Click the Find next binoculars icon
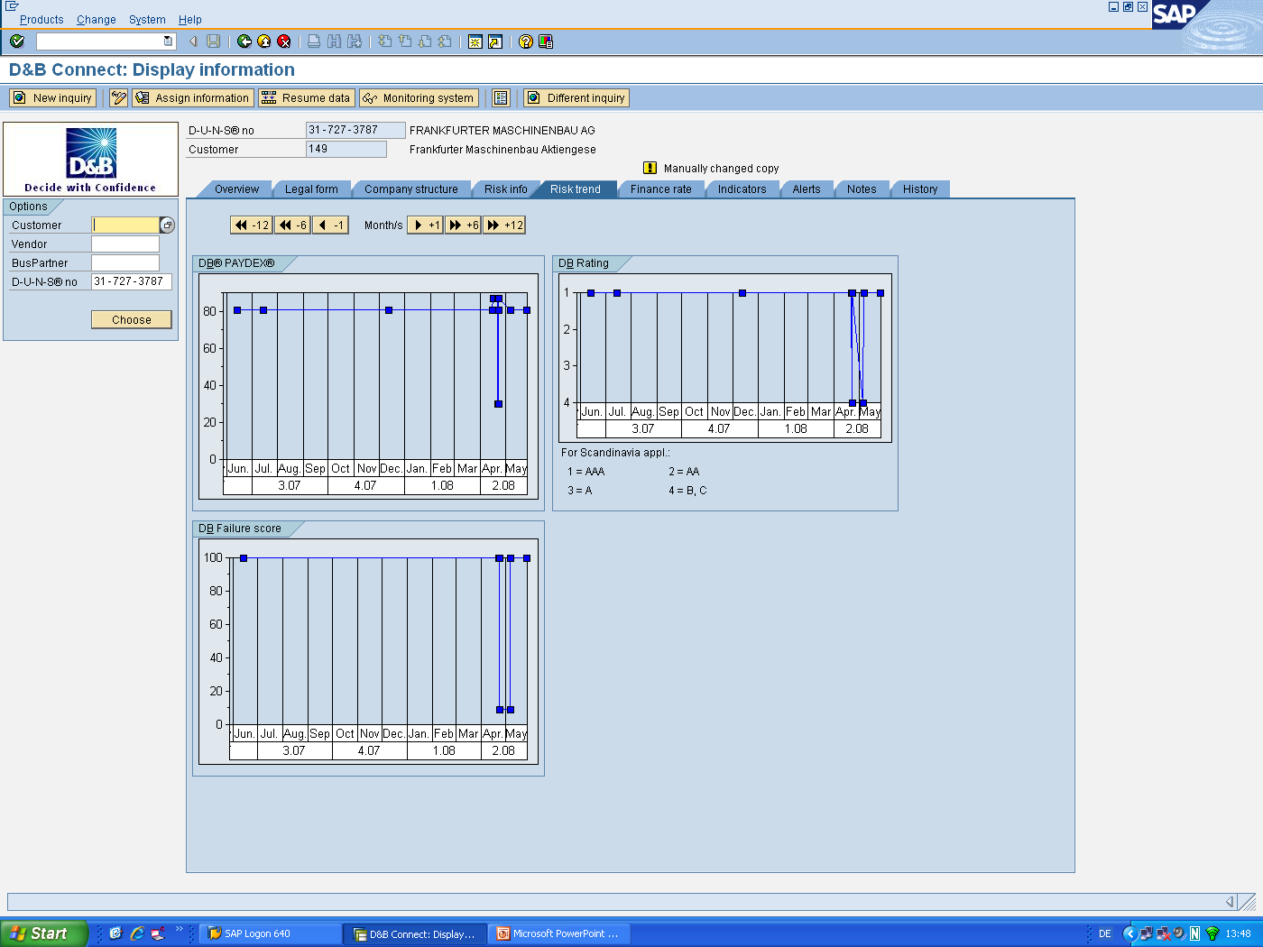 pyautogui.click(x=355, y=41)
